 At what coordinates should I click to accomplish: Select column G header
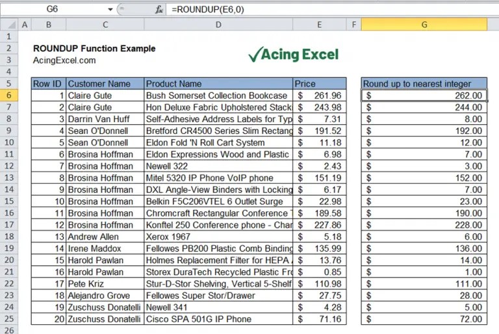pos(424,25)
